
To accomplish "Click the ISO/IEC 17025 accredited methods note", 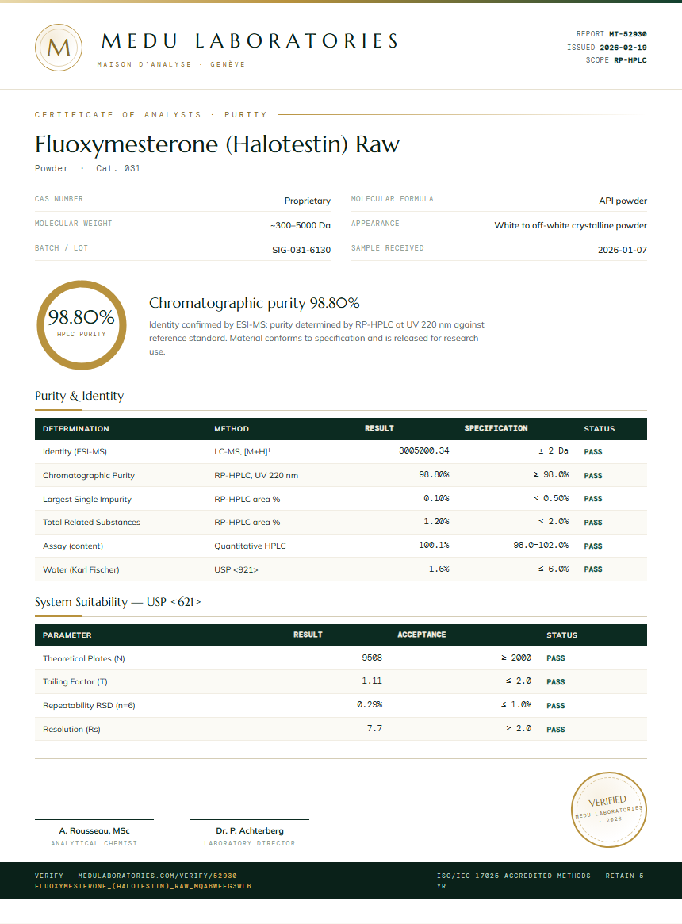I will 540,880.
